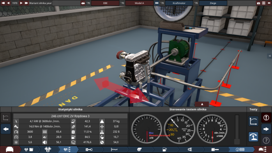Screen dimensions: 272x153
Task: Collapse the side panel using the right-edge triangle
Action: pos(269,56)
